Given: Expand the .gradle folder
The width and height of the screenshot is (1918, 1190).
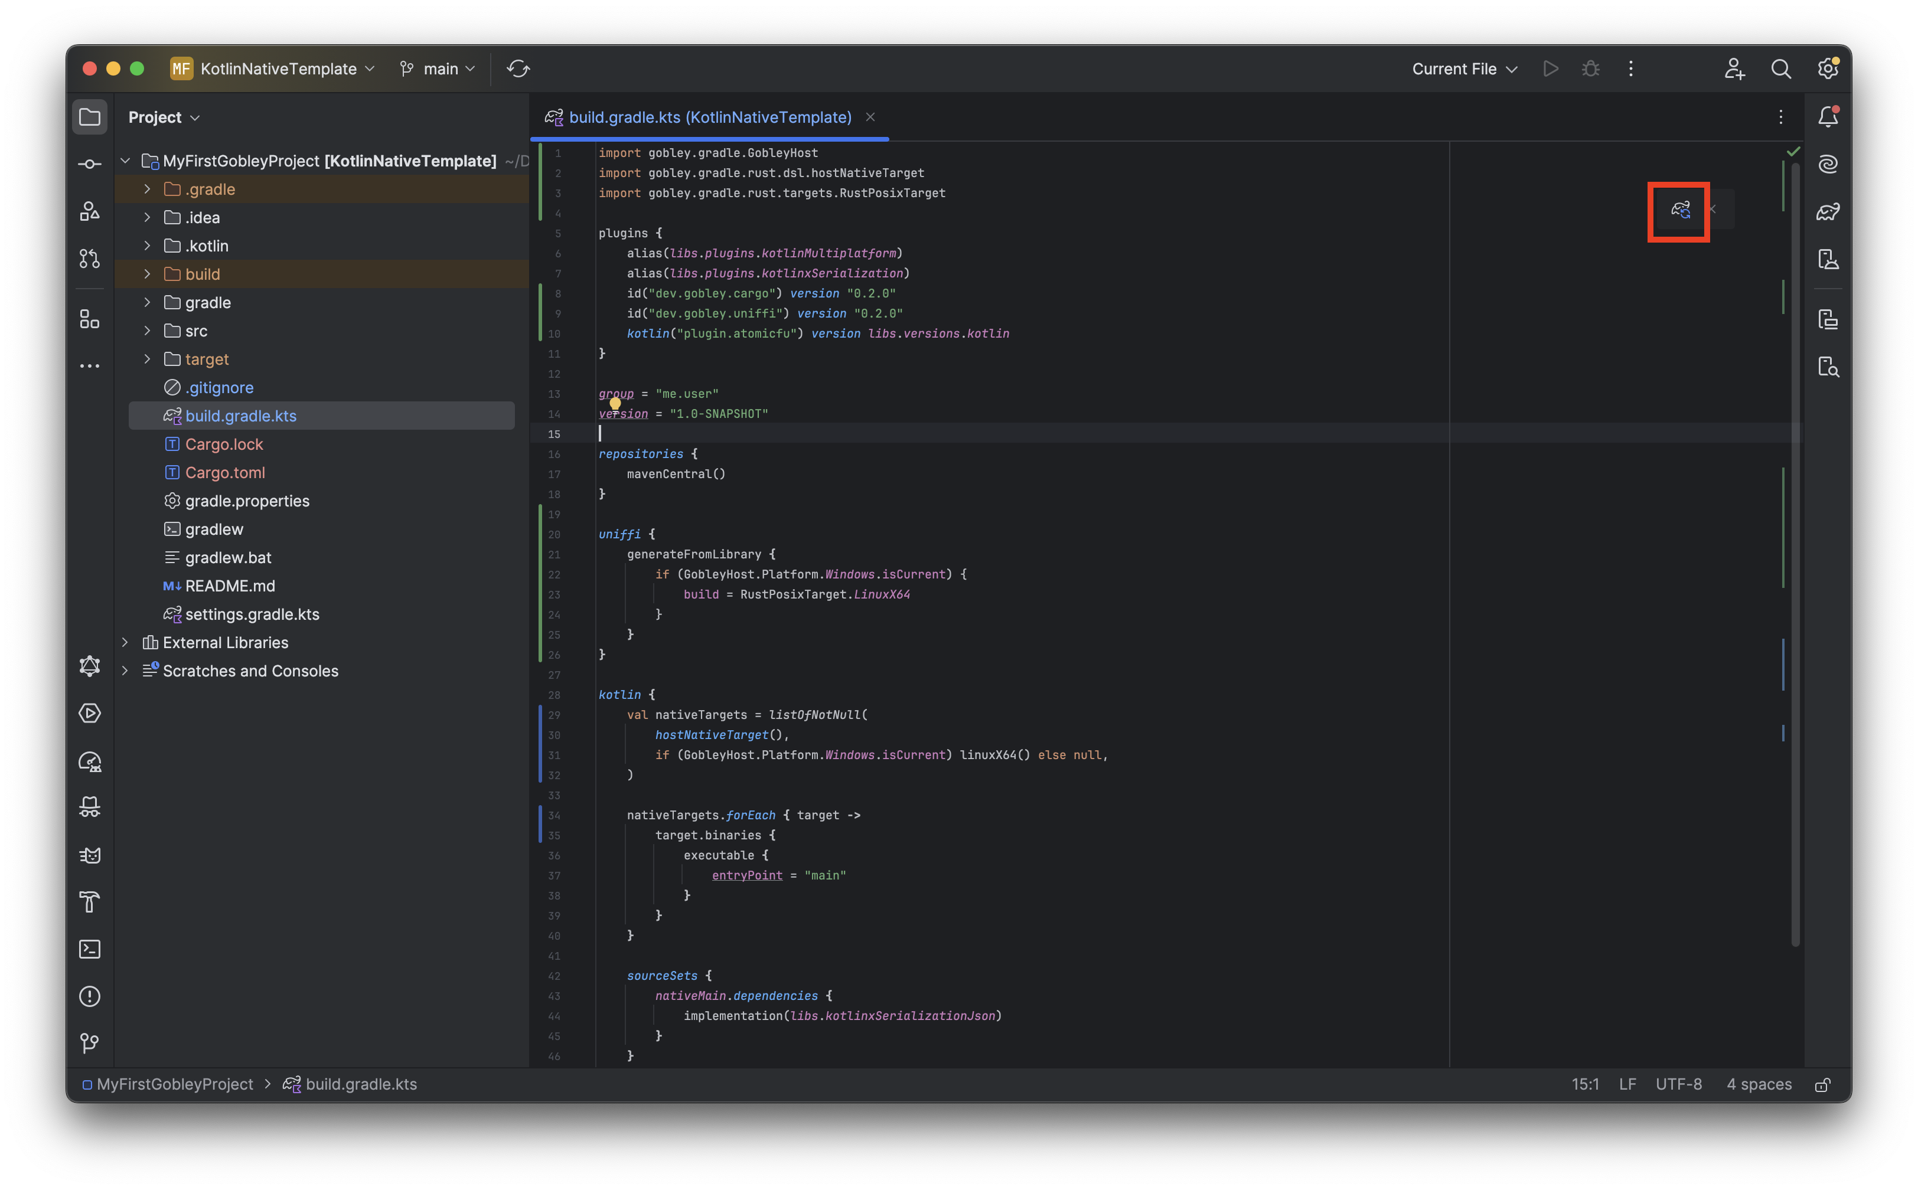Looking at the screenshot, I should 147,189.
